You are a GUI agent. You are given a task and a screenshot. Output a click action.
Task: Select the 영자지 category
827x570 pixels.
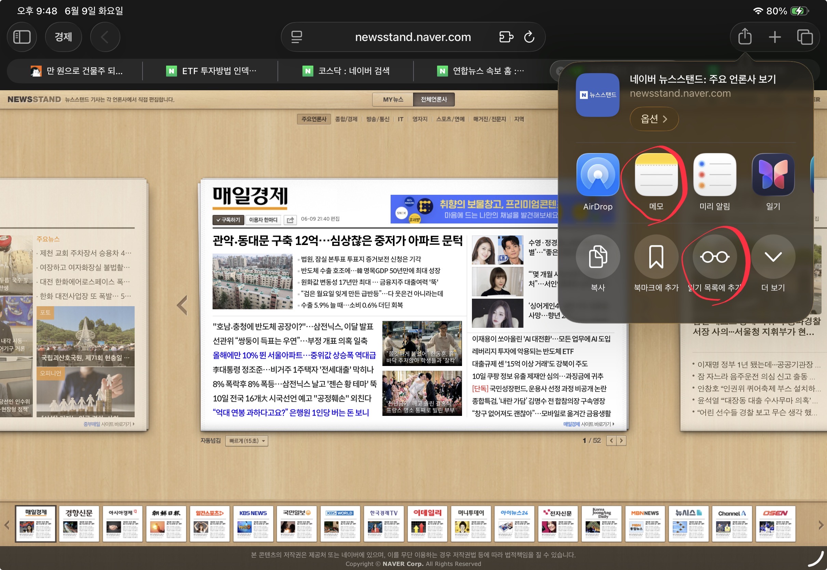(x=420, y=119)
